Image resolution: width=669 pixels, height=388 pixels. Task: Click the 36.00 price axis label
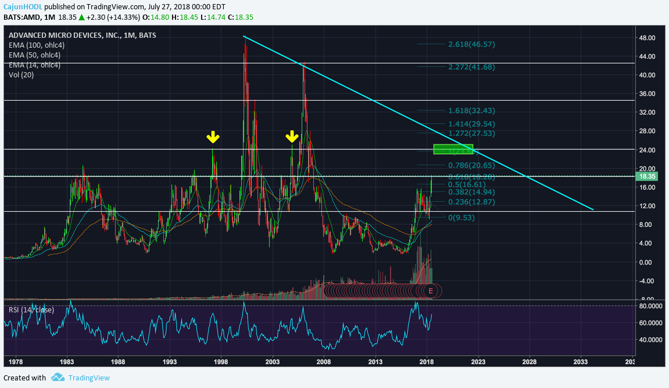(647, 94)
